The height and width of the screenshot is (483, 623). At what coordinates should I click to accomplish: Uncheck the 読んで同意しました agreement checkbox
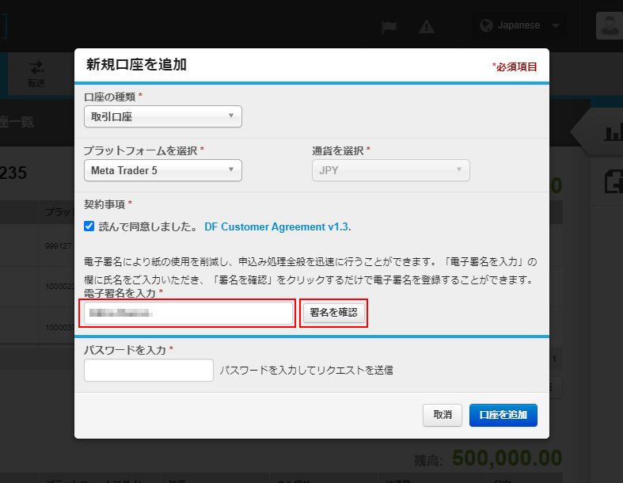89,226
